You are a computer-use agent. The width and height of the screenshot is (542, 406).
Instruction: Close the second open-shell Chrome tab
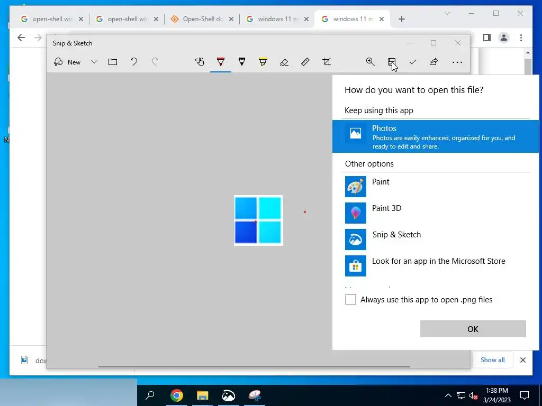click(156, 19)
